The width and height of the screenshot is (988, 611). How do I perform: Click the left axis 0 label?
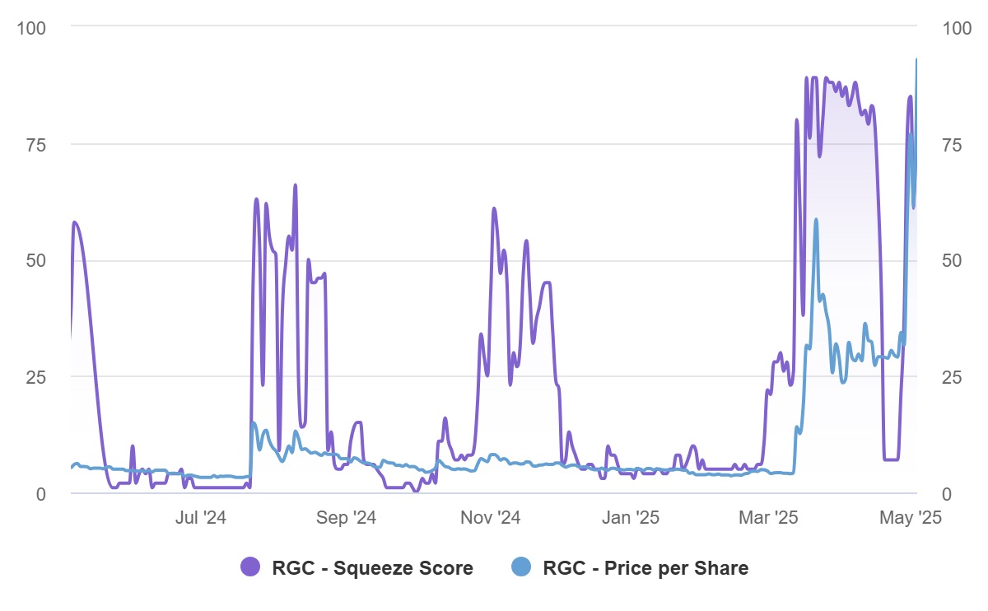point(42,494)
